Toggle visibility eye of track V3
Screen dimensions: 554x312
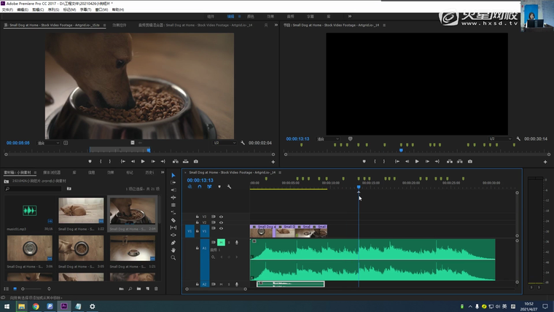coord(221,216)
